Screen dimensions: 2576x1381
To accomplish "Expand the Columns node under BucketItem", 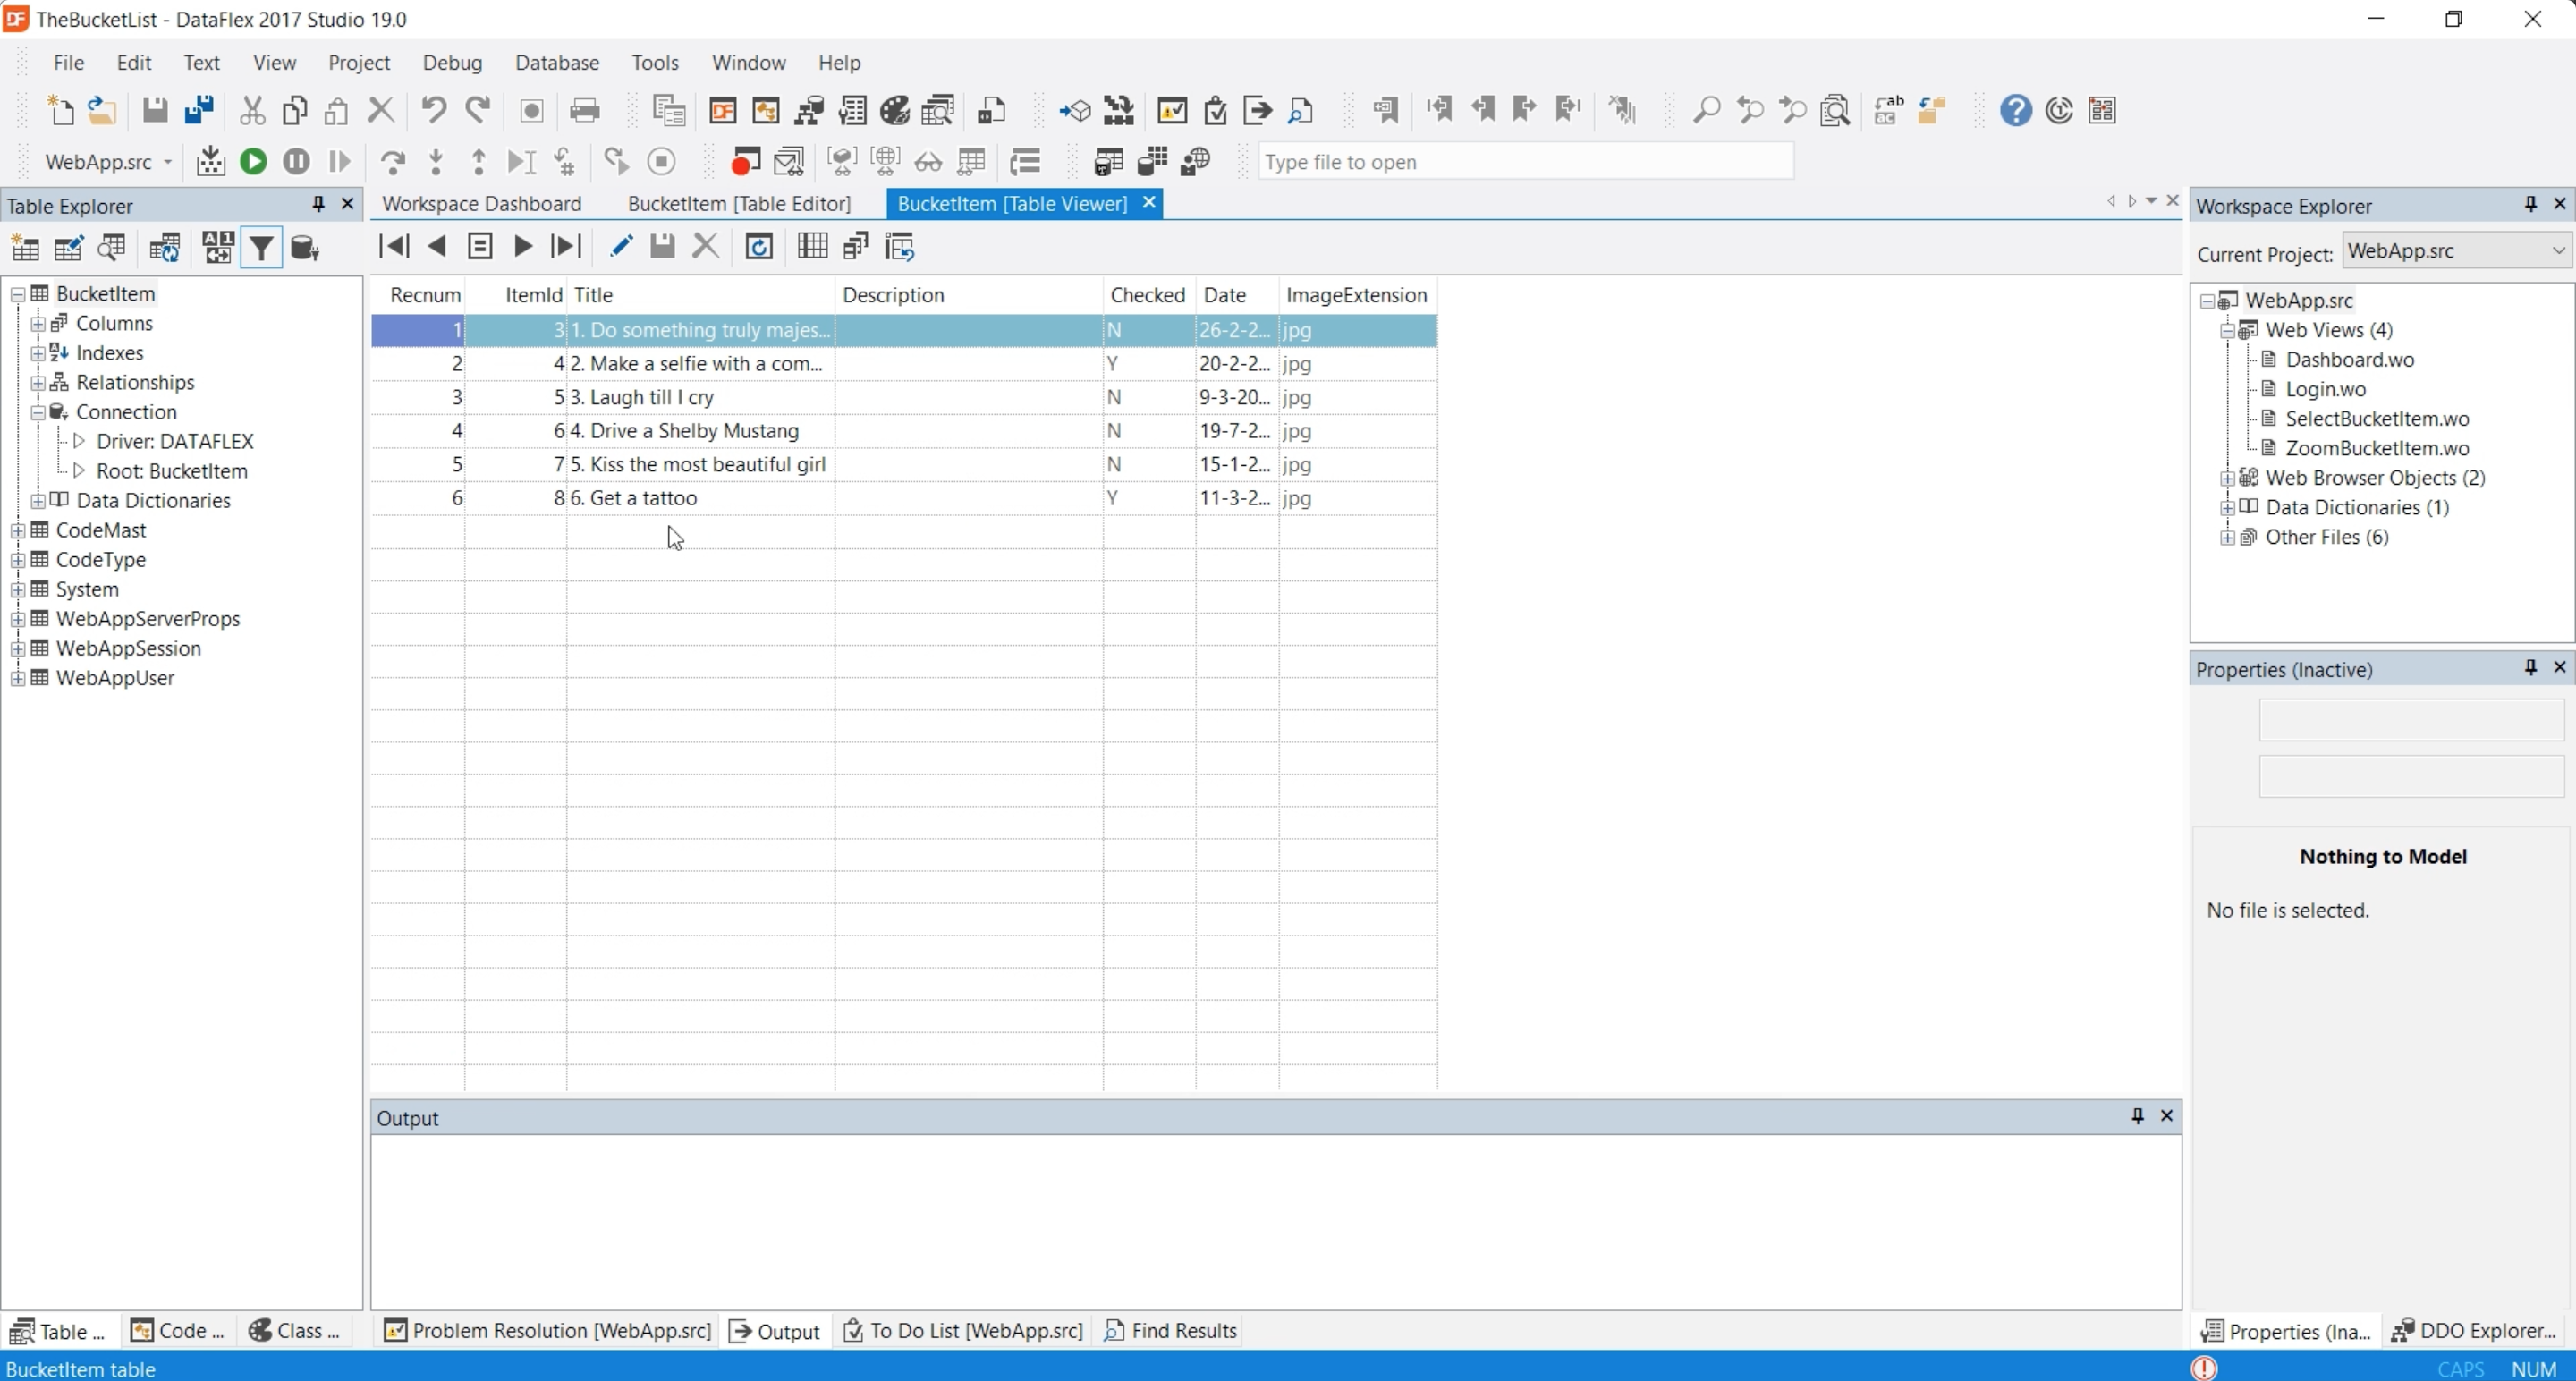I will point(37,324).
